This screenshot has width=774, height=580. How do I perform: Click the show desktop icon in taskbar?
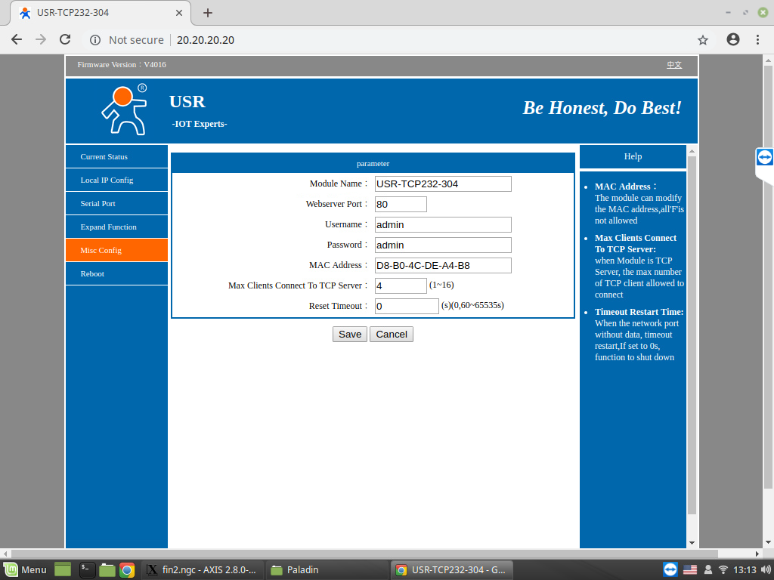(x=63, y=569)
